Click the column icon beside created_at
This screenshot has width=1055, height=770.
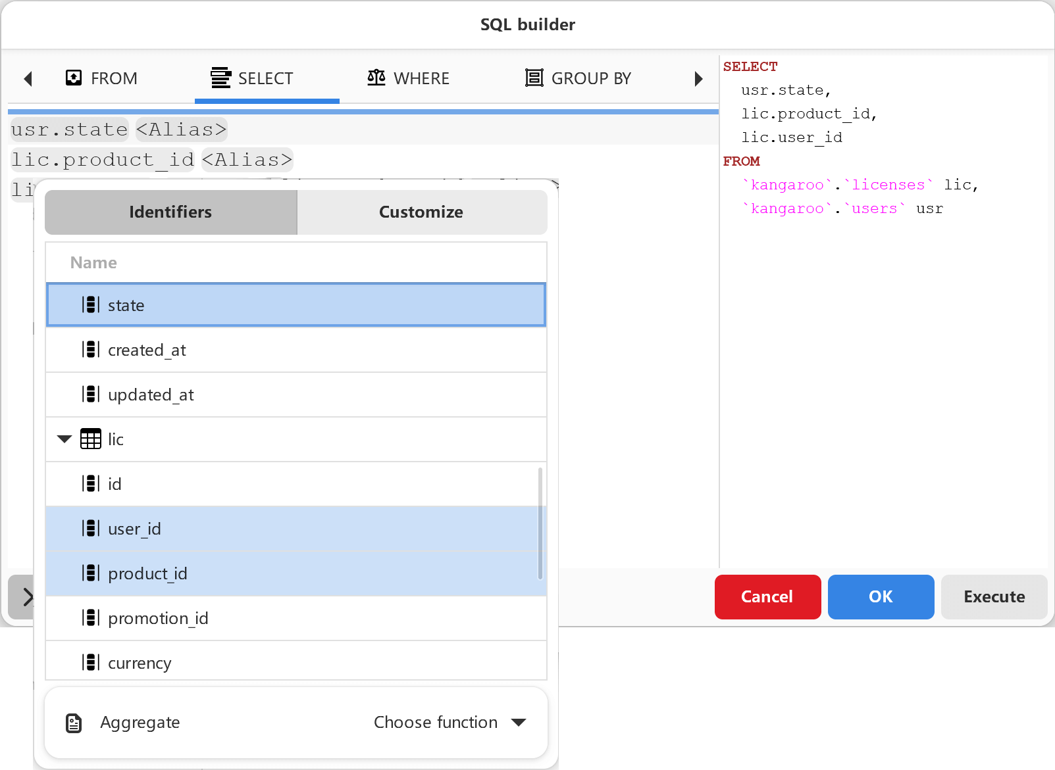click(90, 349)
